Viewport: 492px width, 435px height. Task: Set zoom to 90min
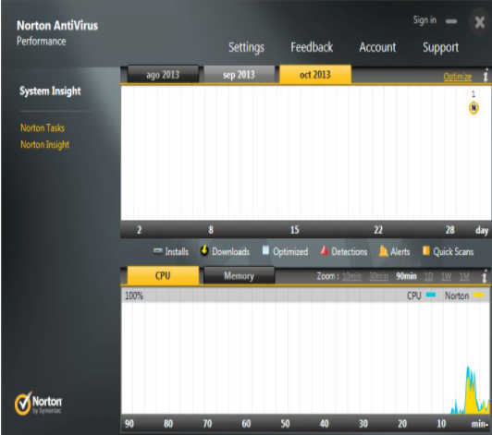click(406, 276)
